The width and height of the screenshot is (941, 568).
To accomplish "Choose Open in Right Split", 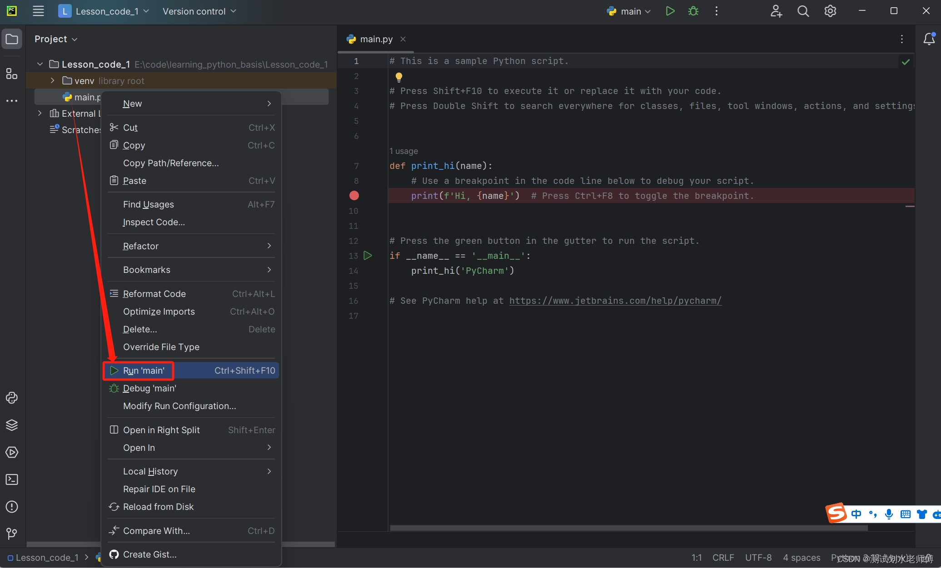I will pyautogui.click(x=191, y=430).
